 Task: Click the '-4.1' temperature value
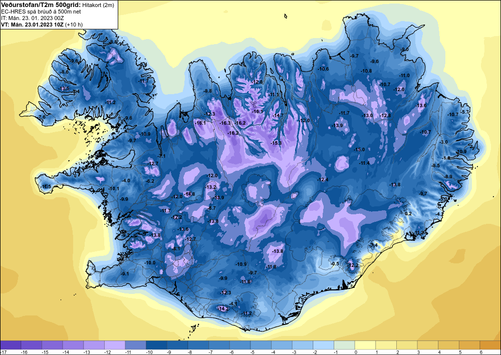click(x=233, y=304)
